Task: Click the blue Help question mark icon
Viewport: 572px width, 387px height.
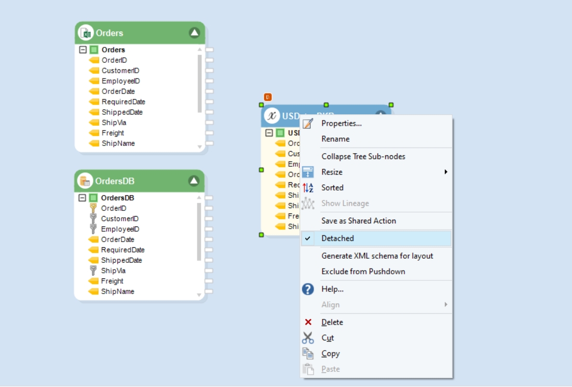Action: click(x=308, y=289)
